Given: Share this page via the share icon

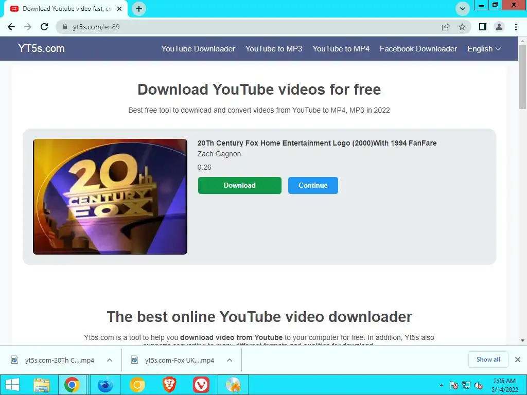Looking at the screenshot, I should point(446,27).
